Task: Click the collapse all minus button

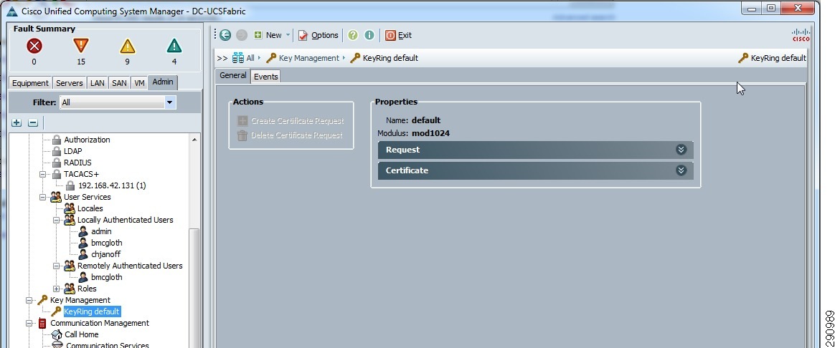Action: pyautogui.click(x=32, y=122)
